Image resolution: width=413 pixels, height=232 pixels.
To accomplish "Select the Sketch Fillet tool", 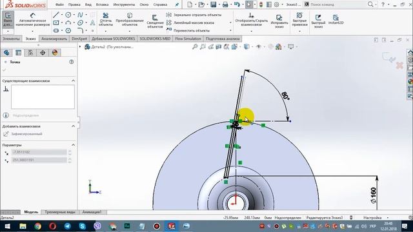I will coord(80,30).
